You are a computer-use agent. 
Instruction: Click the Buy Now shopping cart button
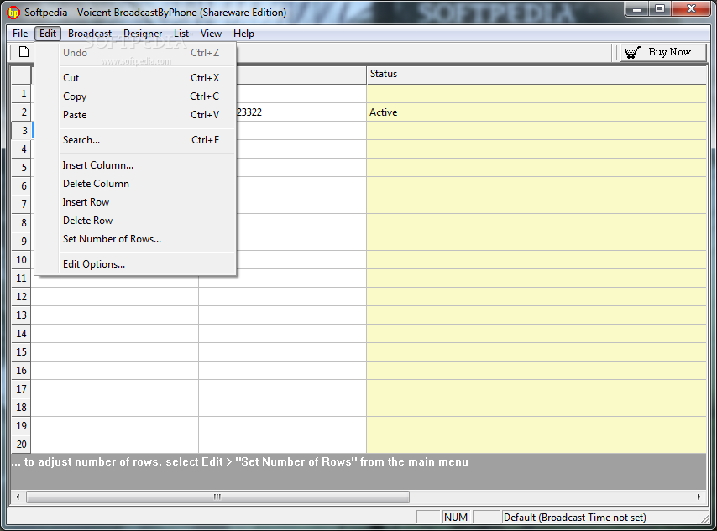coord(662,52)
